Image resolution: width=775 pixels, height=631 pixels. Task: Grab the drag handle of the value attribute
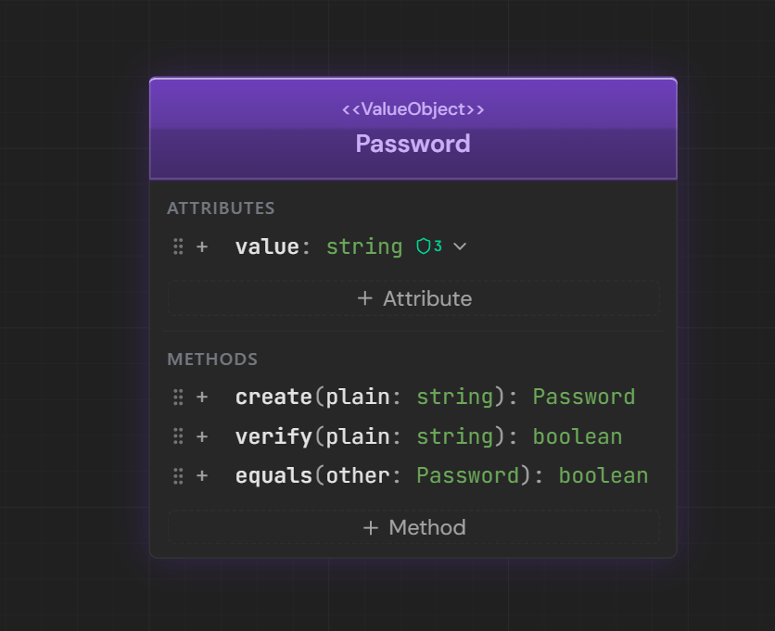tap(178, 246)
